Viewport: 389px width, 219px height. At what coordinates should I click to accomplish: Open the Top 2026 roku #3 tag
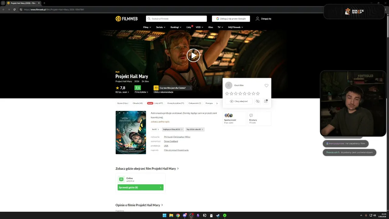pos(194,130)
